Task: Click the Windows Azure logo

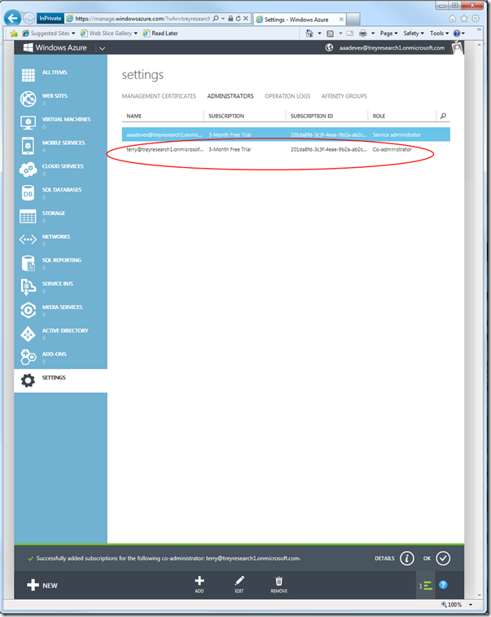Action: pyautogui.click(x=55, y=47)
